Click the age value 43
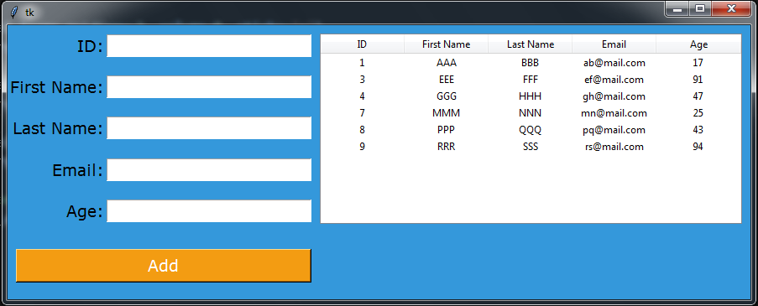This screenshot has height=306, width=758. click(x=698, y=130)
